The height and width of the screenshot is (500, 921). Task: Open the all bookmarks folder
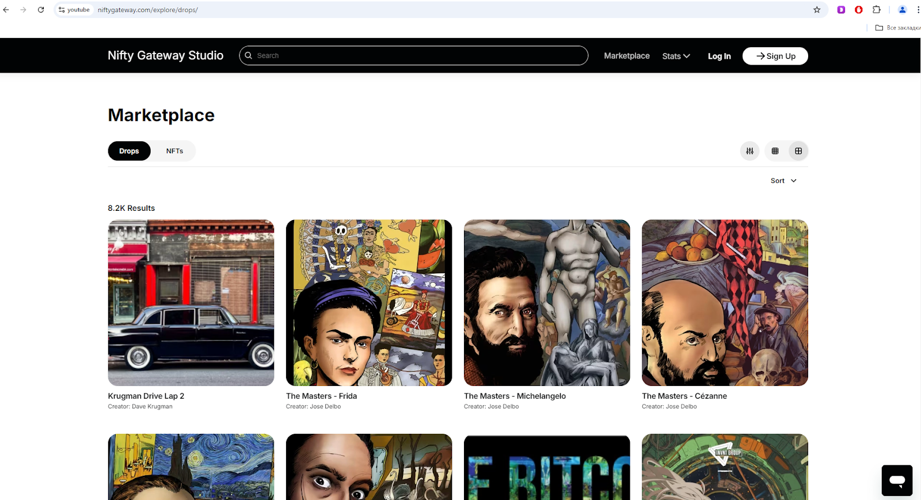tap(897, 28)
